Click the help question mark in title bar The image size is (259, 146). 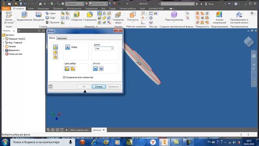(236, 4)
